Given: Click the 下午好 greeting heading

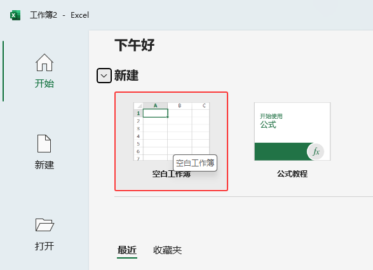Looking at the screenshot, I should [x=135, y=45].
